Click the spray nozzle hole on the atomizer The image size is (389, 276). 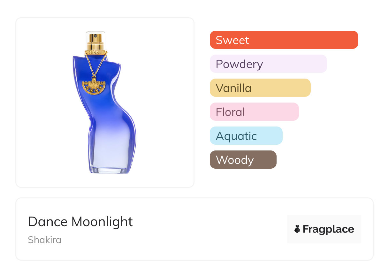coord(95,35)
